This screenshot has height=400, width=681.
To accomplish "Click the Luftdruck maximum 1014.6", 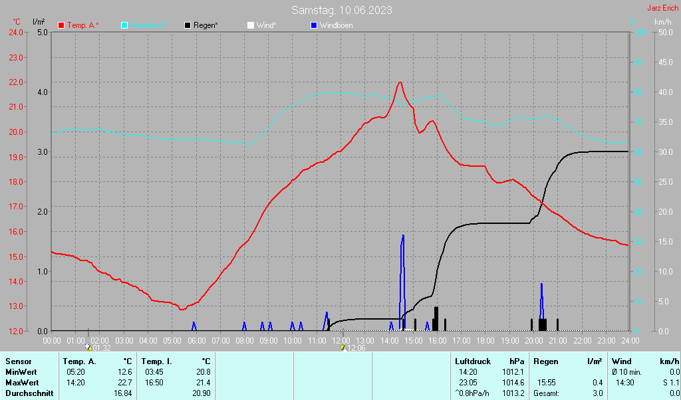I will point(514,383).
